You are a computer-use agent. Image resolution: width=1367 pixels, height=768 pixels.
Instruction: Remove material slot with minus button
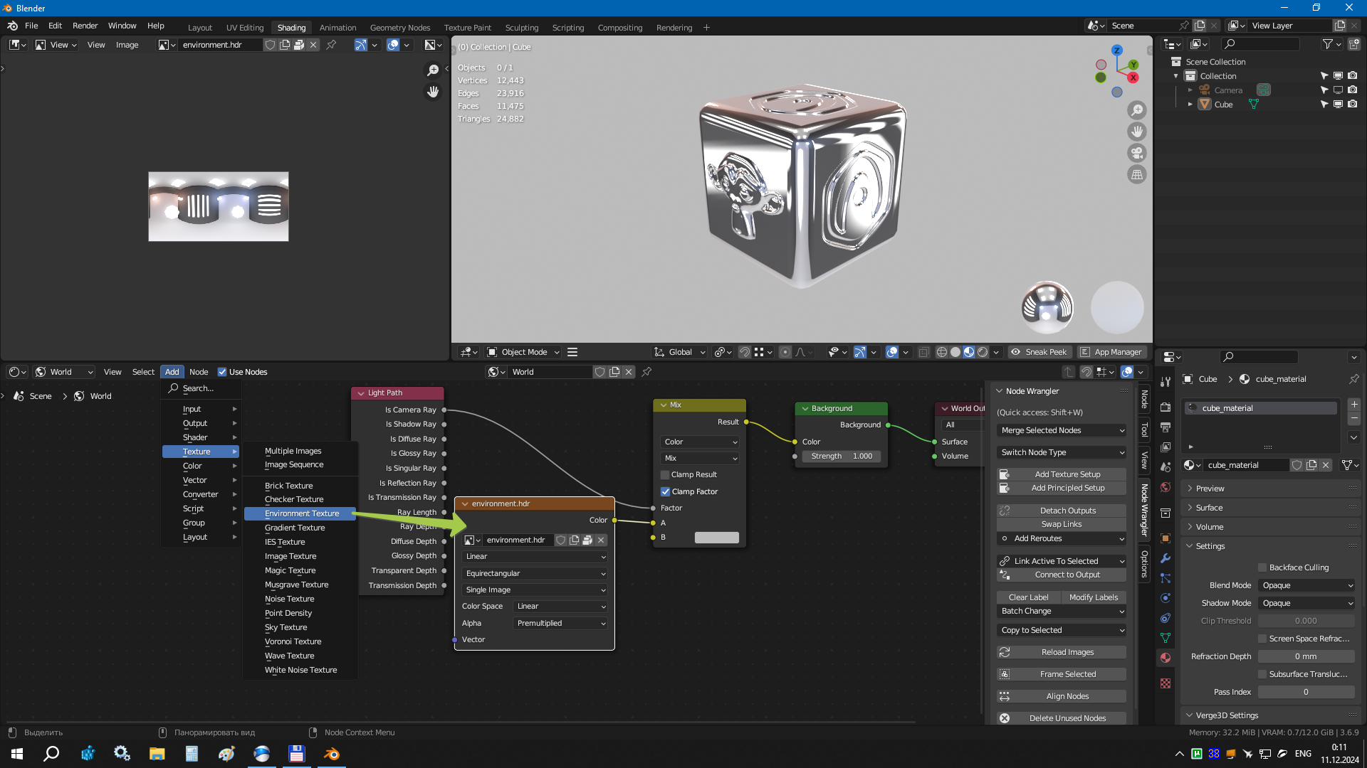click(1354, 418)
